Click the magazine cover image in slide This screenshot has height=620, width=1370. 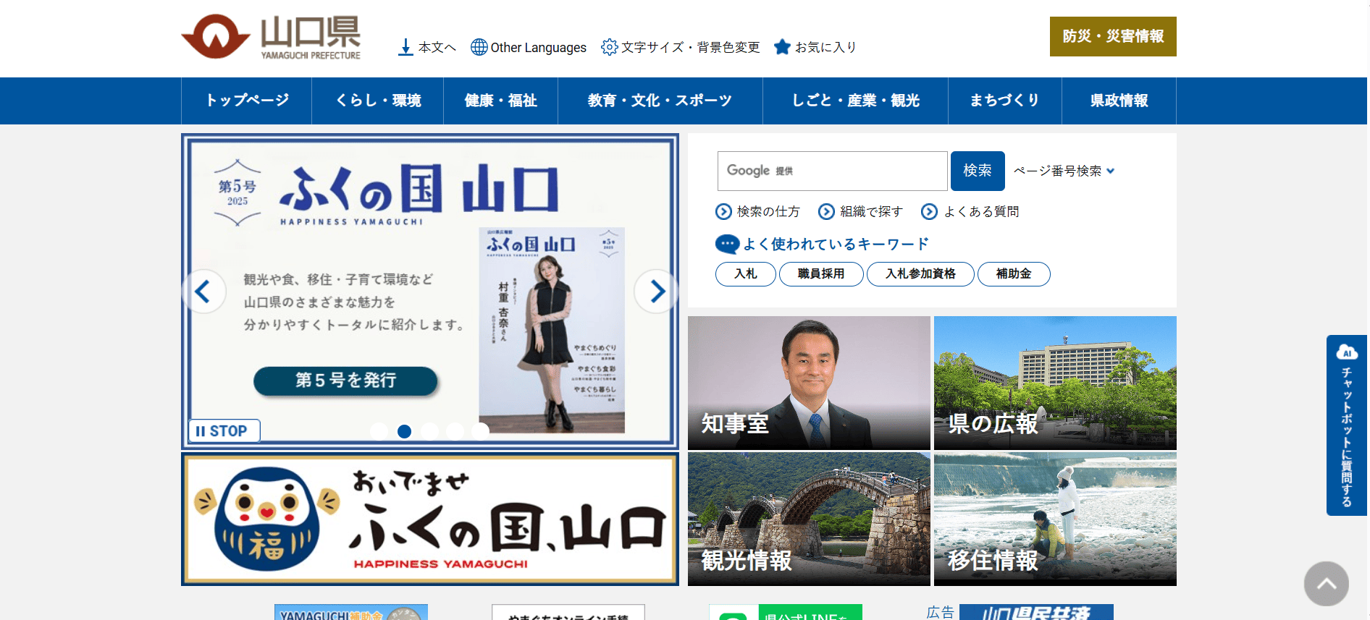pos(552,331)
